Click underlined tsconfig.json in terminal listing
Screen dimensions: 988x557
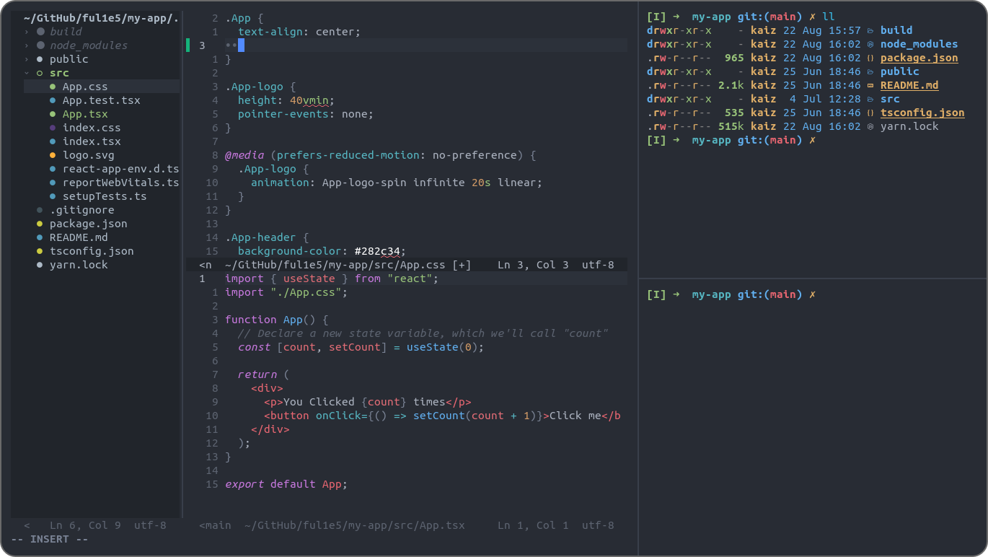point(922,113)
